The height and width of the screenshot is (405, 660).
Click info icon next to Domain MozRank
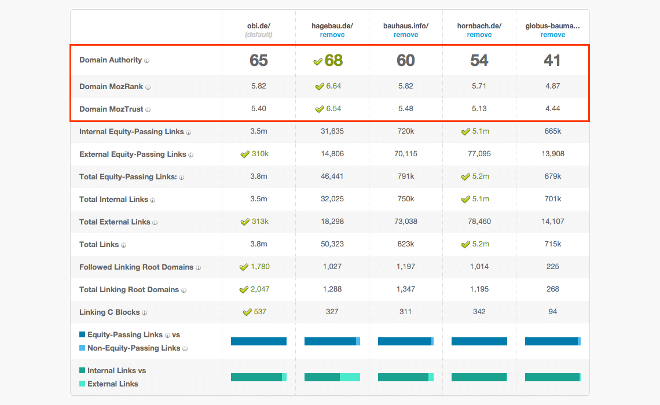click(148, 87)
